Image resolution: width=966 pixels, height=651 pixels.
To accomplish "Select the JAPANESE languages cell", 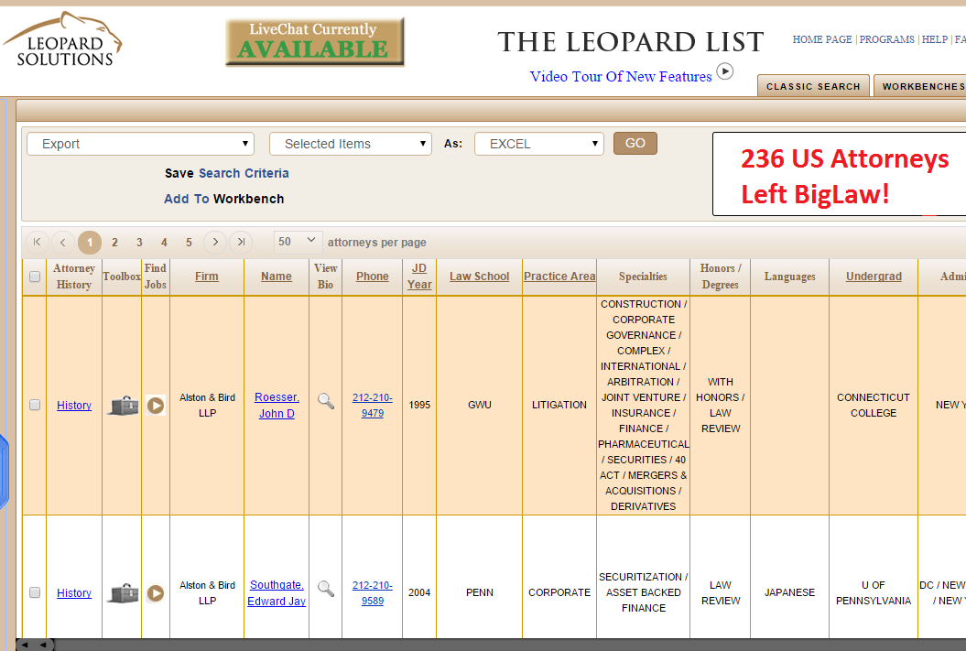I will point(790,592).
